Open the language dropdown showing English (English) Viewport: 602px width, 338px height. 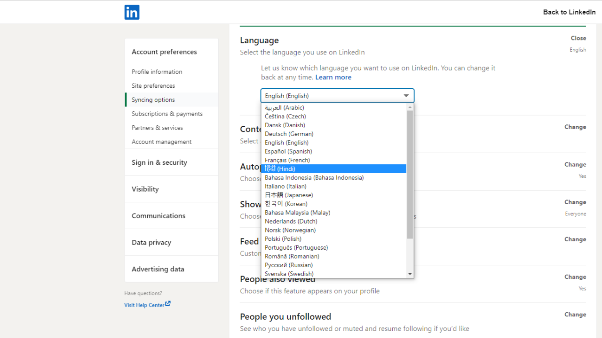[x=337, y=96]
